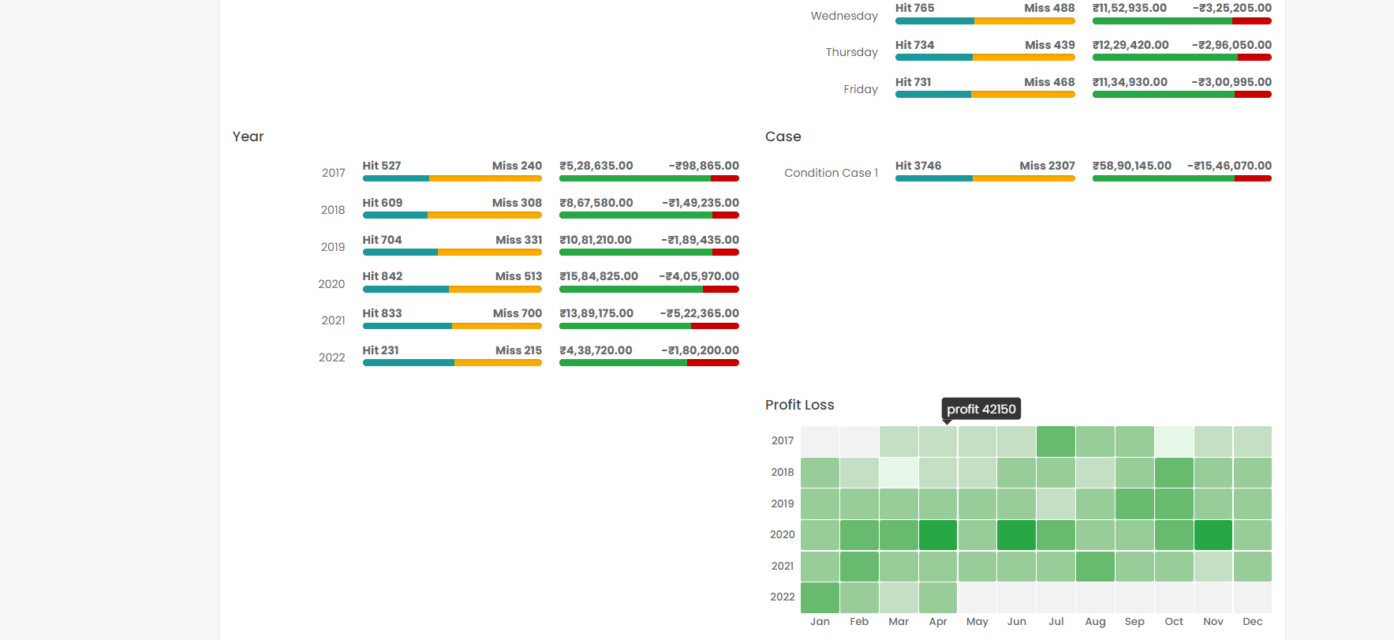
Task: Select the January 2022 heatmap cell
Action: pos(820,597)
